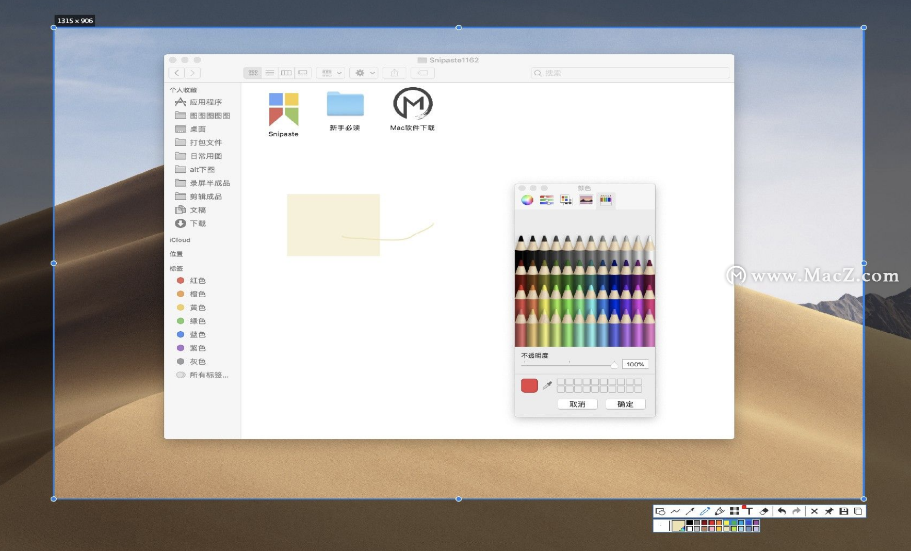The image size is (911, 551).
Task: Activate the eyedropper in color panel
Action: [547, 385]
